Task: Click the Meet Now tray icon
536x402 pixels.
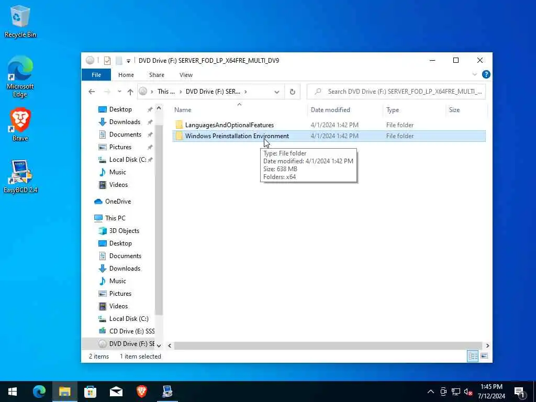Action: 443,392
